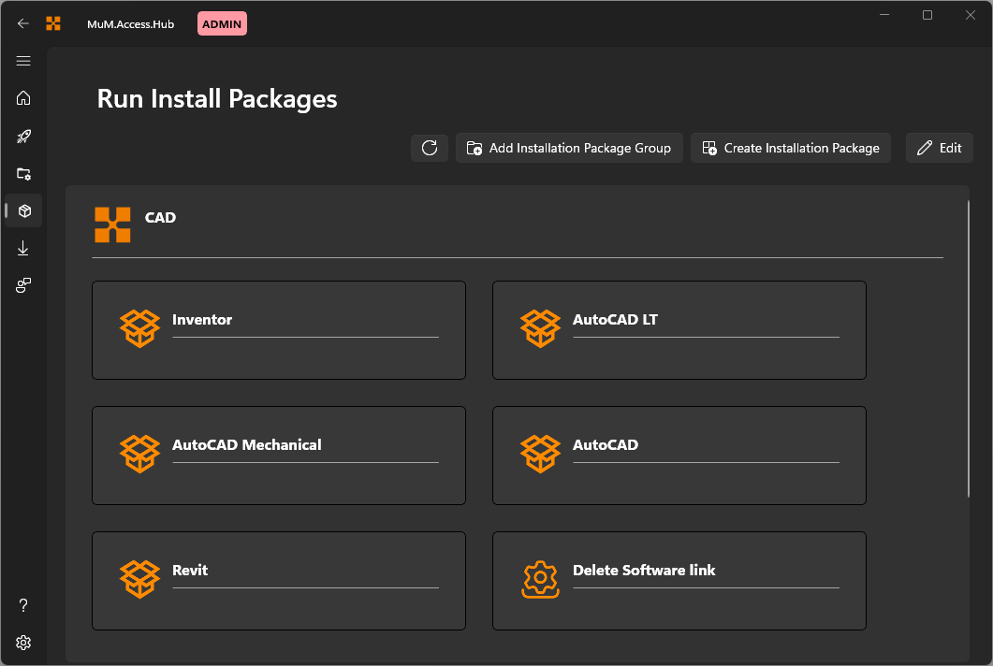Click the vertical scrollbar of the package list
Screen dimensions: 993x666
point(969,348)
